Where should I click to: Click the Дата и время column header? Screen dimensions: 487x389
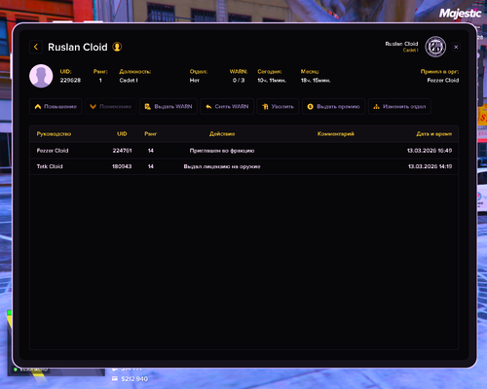pos(434,134)
